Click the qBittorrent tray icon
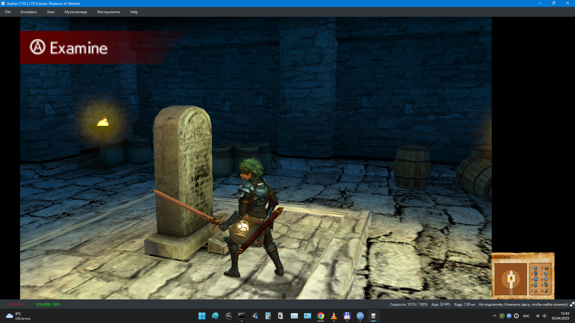Image resolution: width=575 pixels, height=323 pixels. click(509, 316)
